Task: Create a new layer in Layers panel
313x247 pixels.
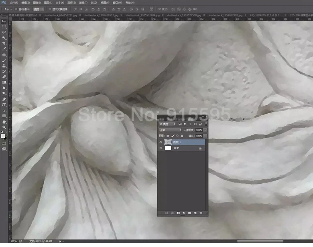Action: point(195,213)
